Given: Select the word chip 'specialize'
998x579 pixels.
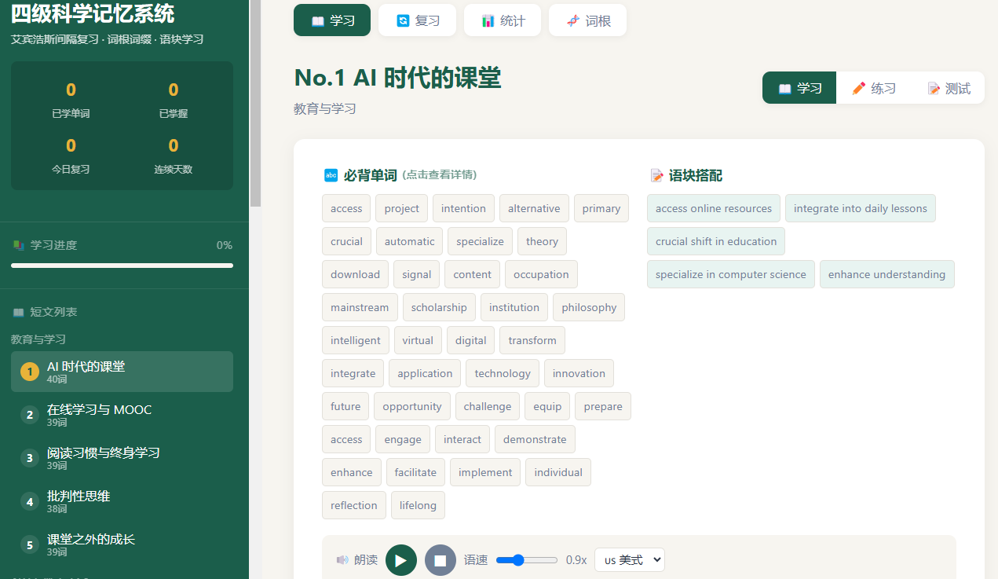Looking at the screenshot, I should 480,241.
